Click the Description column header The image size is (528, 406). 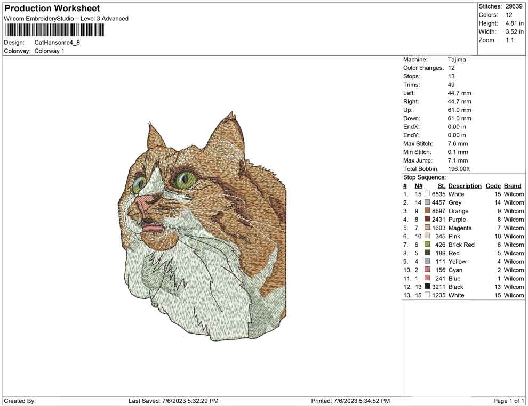coord(465,185)
